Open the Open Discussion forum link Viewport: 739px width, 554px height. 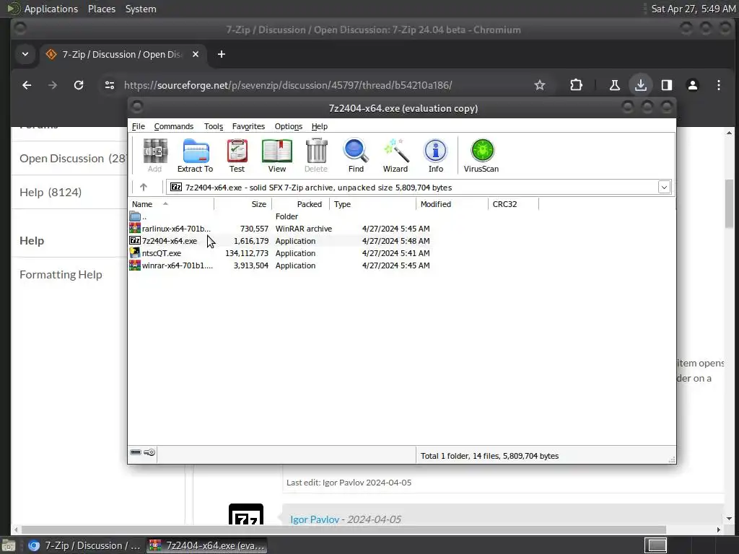(x=73, y=158)
